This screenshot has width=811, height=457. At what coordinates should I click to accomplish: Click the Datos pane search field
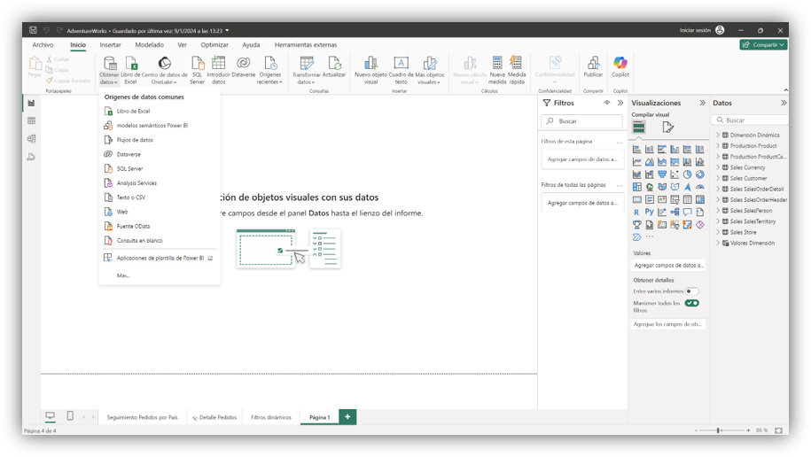750,120
